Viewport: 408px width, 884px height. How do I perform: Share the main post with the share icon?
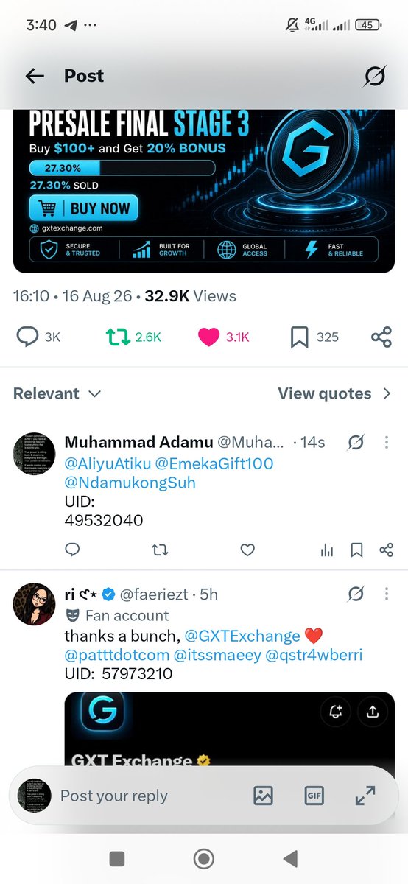point(381,337)
